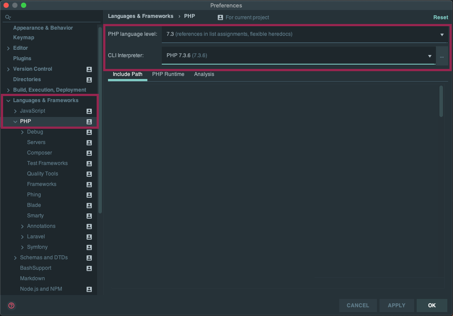Confirm settings with the OK button
The width and height of the screenshot is (453, 316).
tap(432, 306)
